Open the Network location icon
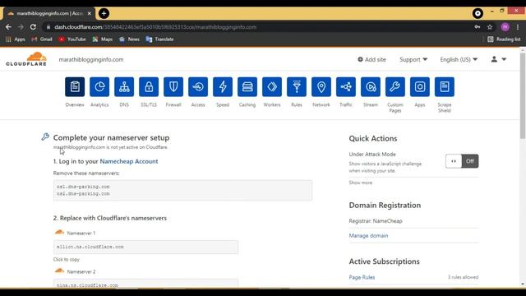 [321, 86]
